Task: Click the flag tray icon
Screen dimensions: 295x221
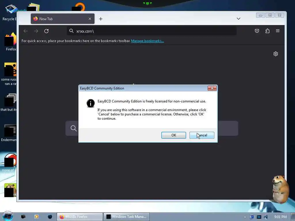Action: point(252,217)
